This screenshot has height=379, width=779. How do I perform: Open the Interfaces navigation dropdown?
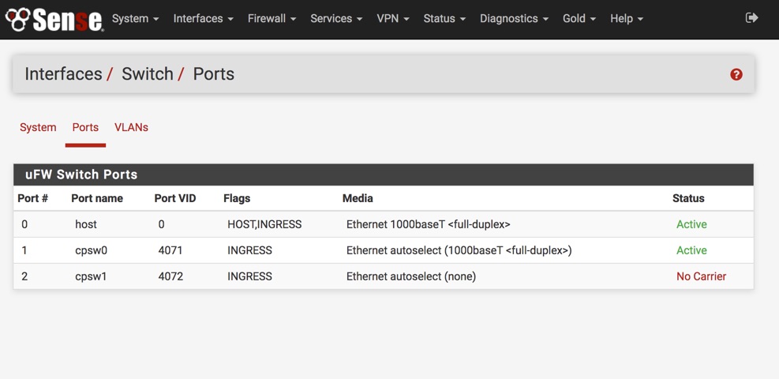(203, 19)
